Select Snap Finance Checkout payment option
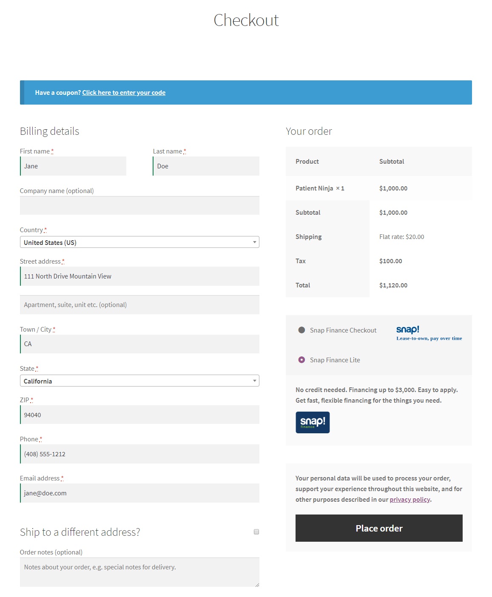 301,330
